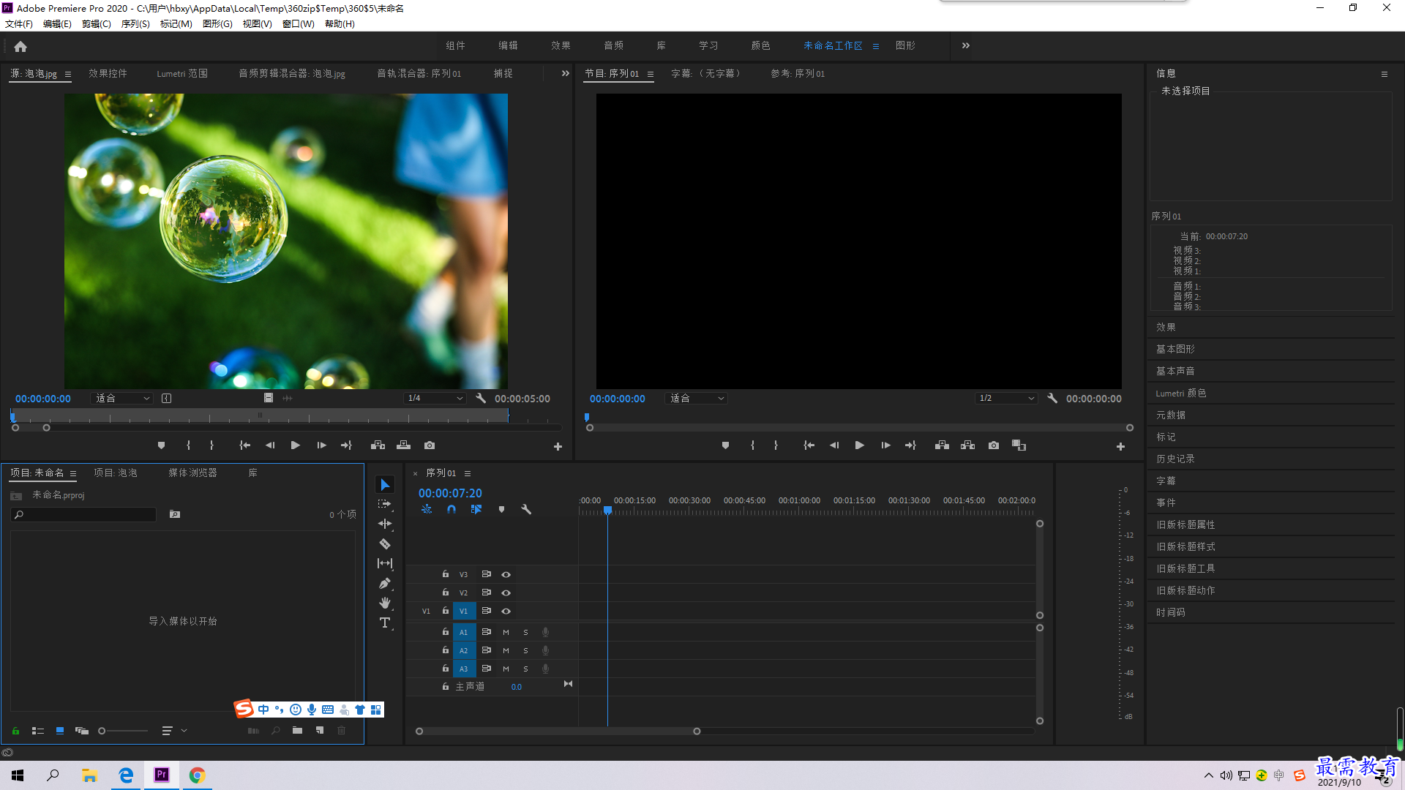Screen dimensions: 1405x790
Task: Expand hidden Source panel tabs chevron
Action: [x=565, y=73]
